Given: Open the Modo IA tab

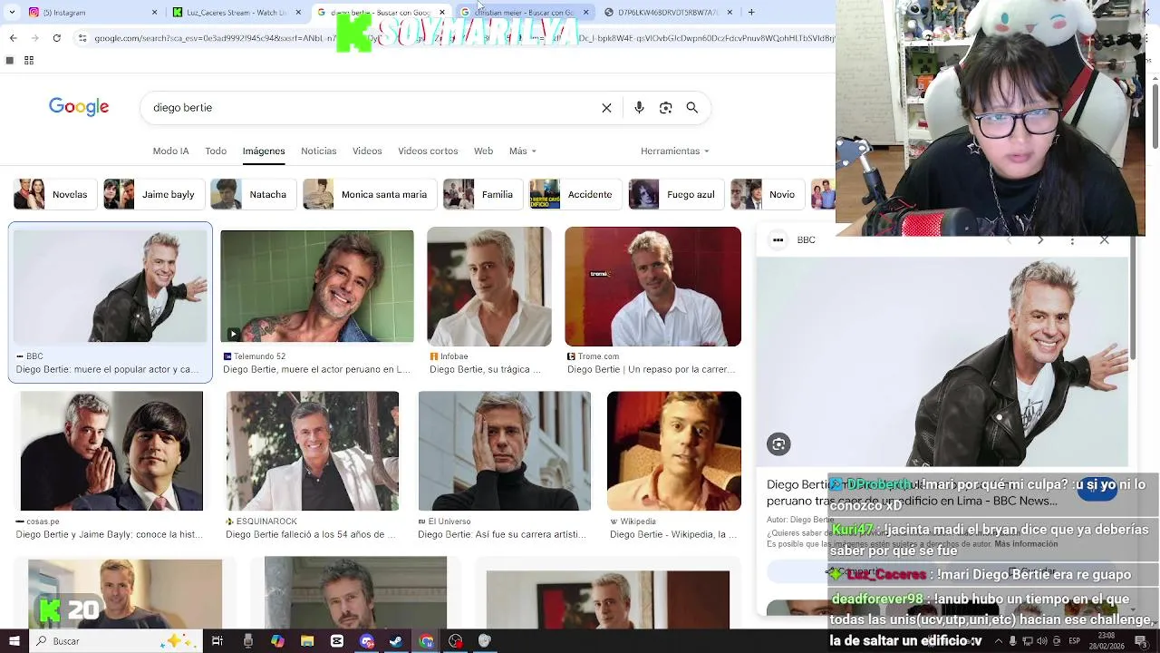Looking at the screenshot, I should pyautogui.click(x=170, y=151).
